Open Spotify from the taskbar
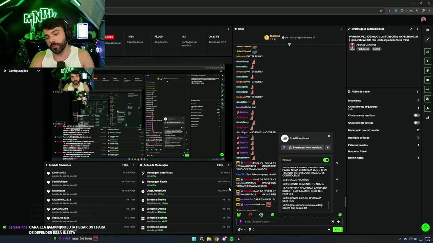The height and width of the screenshot is (243, 433). click(x=231, y=239)
